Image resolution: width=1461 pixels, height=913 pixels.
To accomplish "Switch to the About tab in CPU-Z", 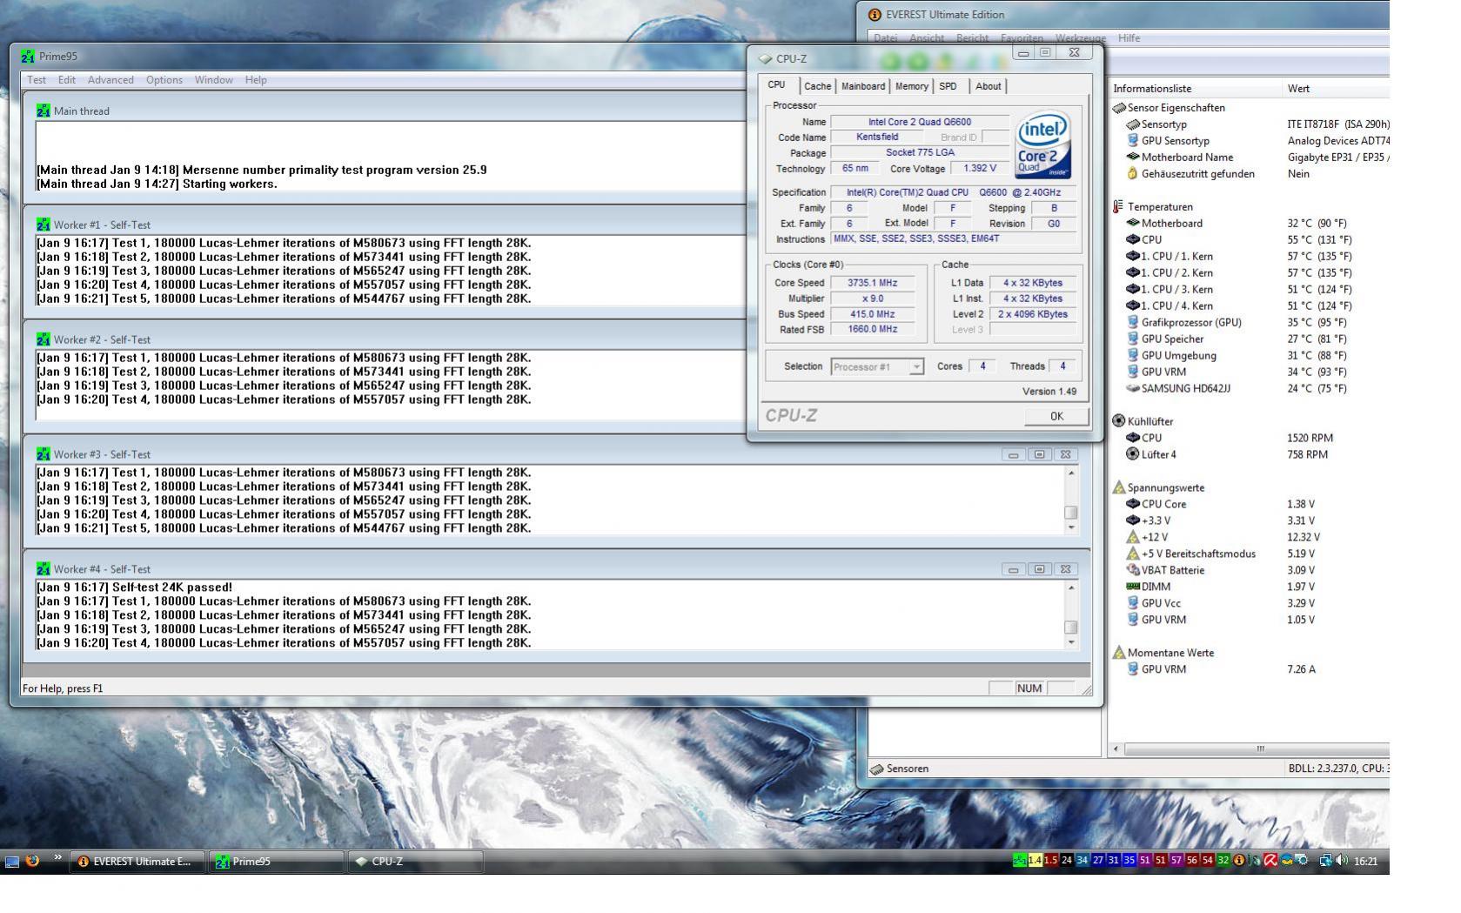I will click(989, 86).
